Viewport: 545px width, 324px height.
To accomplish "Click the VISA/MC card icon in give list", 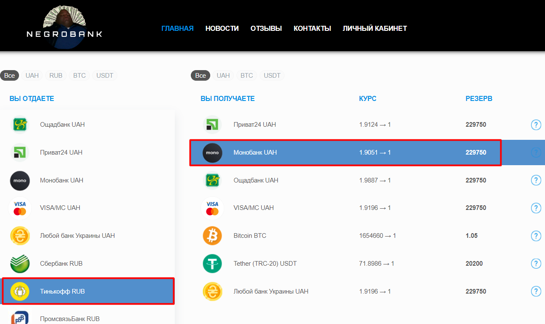I will click(x=20, y=208).
